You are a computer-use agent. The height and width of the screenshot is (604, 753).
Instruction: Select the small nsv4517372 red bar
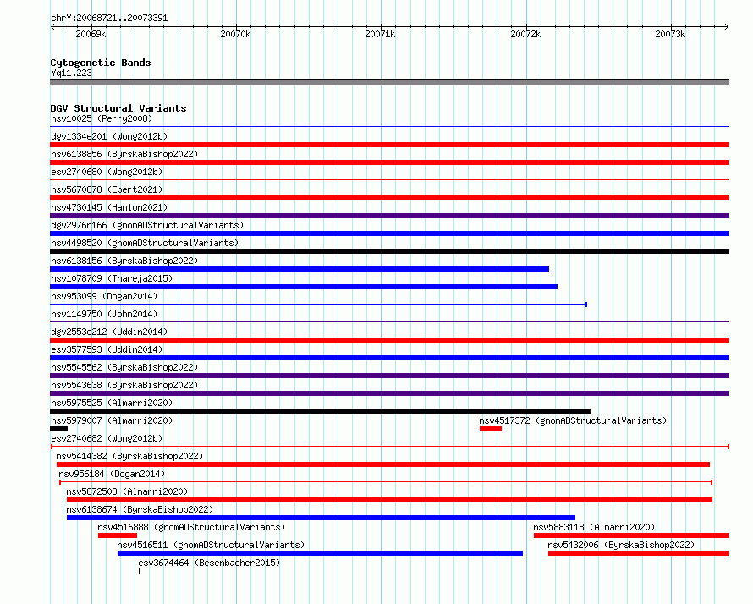coord(491,429)
